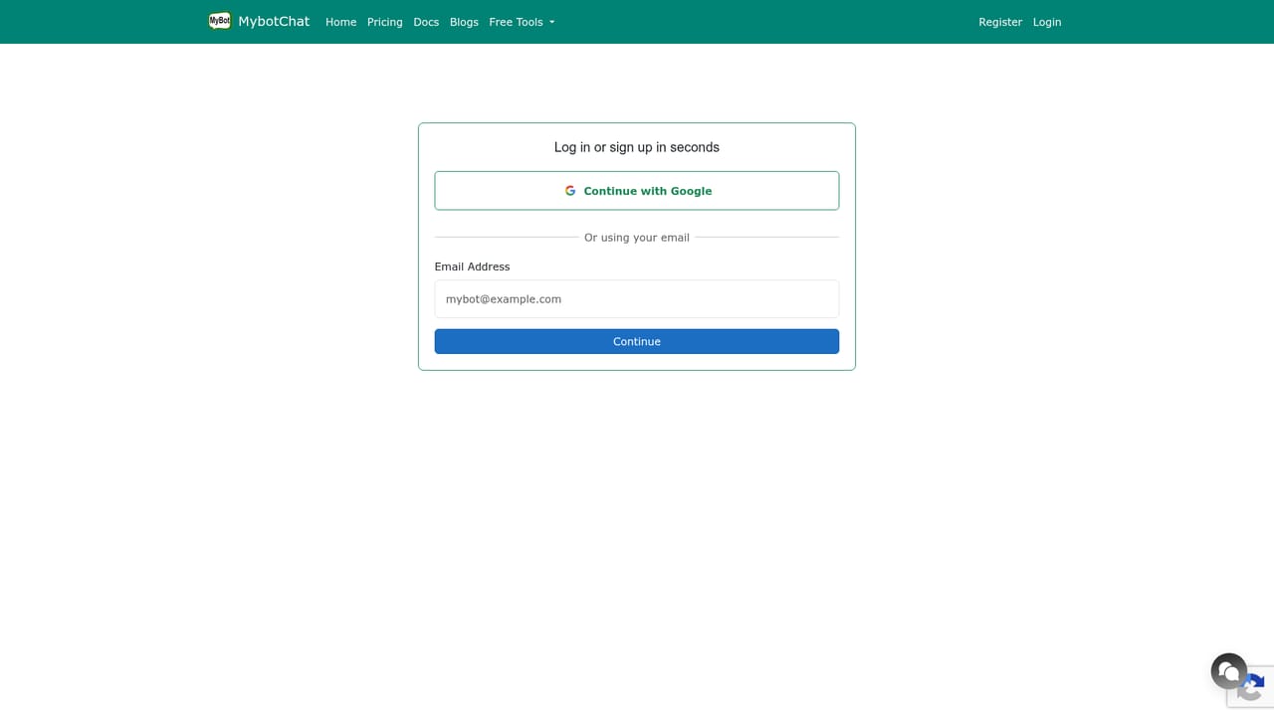The image size is (1274, 716).
Task: Click the 'Or using your email' text
Action: click(x=637, y=238)
